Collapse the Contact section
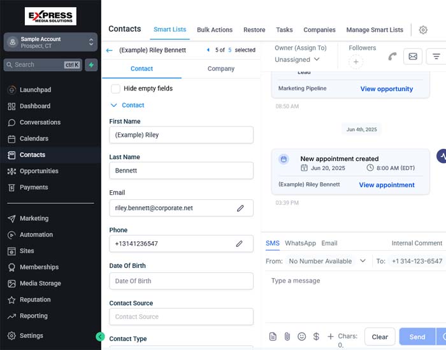The image size is (446, 350). point(127,105)
